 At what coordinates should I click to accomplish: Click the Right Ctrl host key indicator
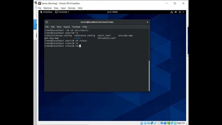[181, 123]
